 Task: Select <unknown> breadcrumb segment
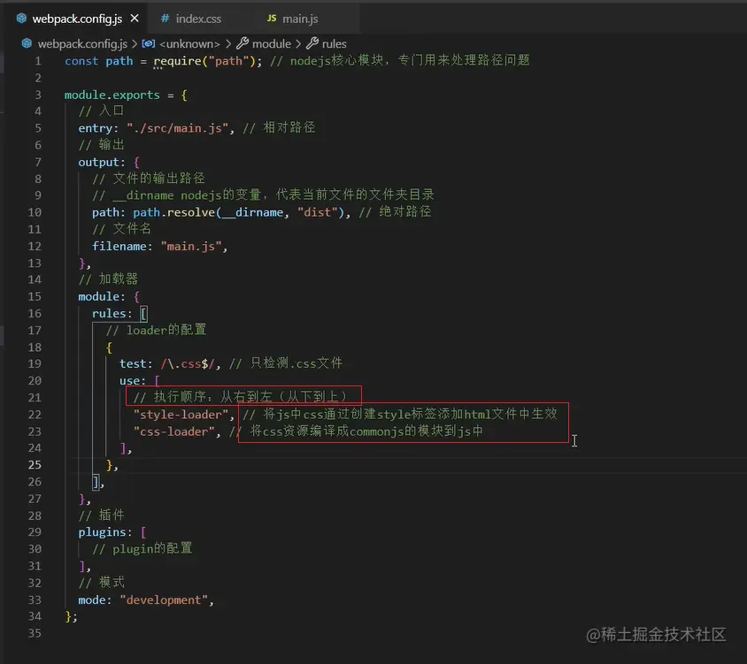click(x=189, y=44)
